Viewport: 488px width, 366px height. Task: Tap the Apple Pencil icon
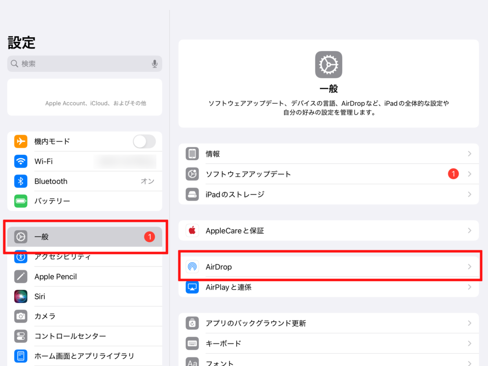click(x=21, y=276)
